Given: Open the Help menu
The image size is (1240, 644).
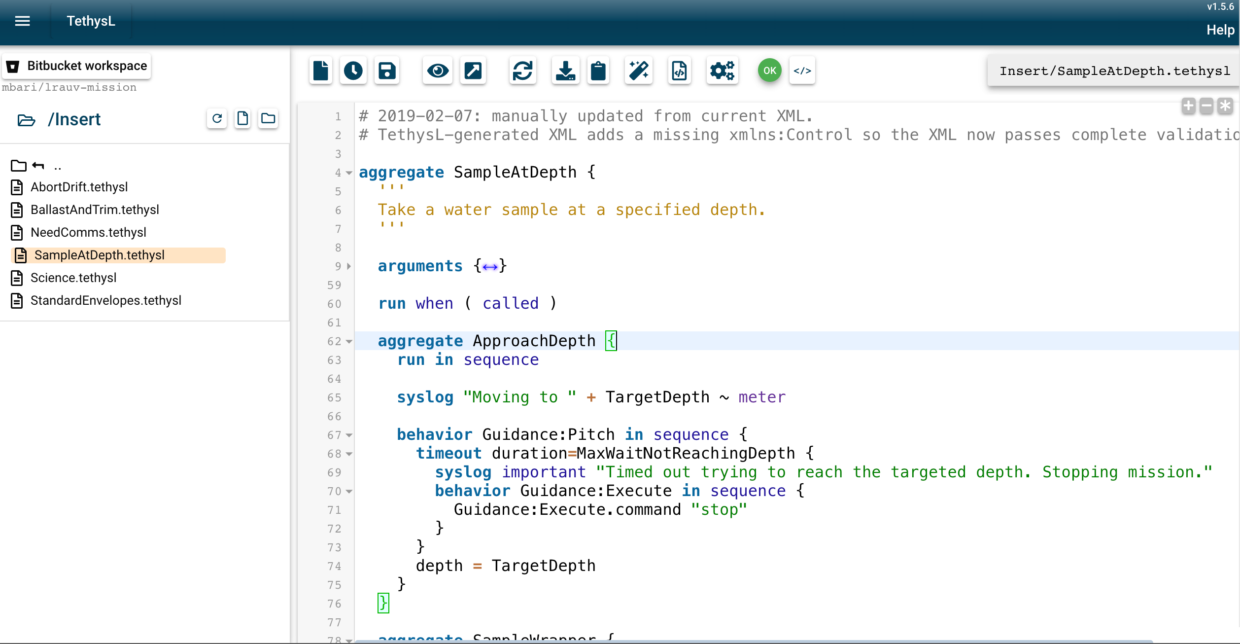Looking at the screenshot, I should click(1220, 30).
